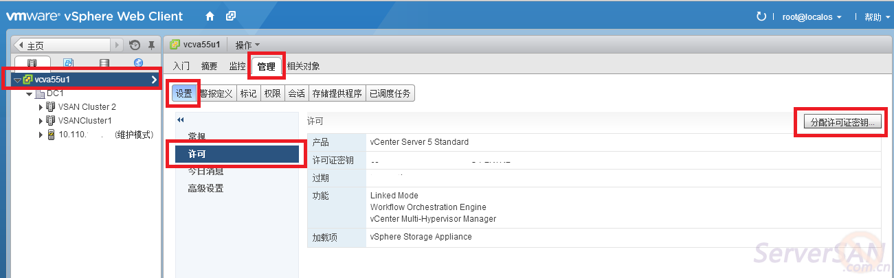
Task: Open the 相关对象 related objects tab
Action: [303, 67]
